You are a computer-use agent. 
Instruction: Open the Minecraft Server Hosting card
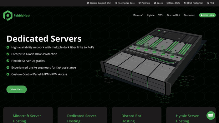pos(28,115)
